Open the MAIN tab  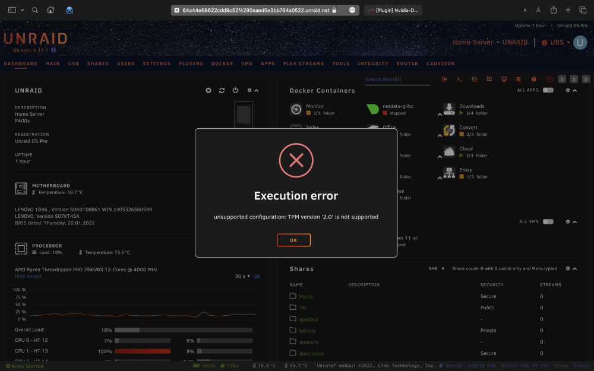point(53,64)
